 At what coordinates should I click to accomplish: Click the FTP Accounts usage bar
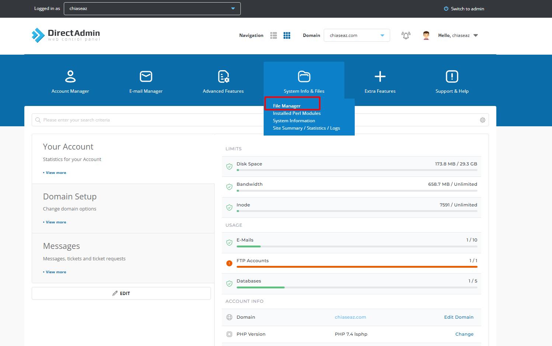[x=357, y=266]
